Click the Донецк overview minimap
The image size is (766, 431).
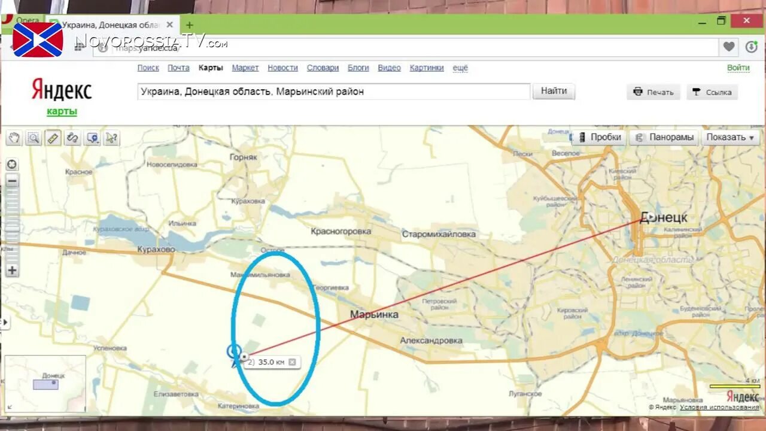45,384
